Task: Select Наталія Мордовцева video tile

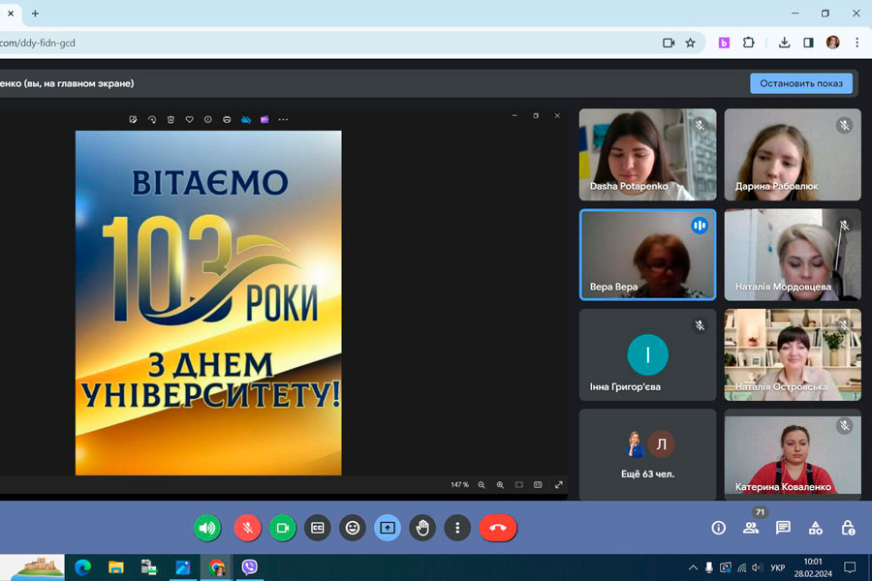Action: (793, 255)
